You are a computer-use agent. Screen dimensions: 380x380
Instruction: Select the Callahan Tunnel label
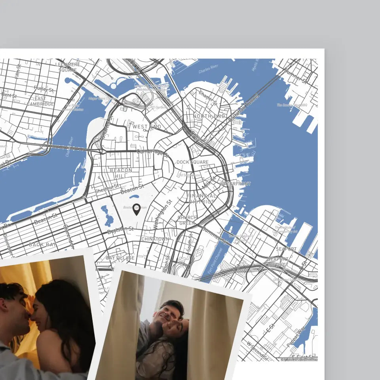pyautogui.click(x=243, y=107)
